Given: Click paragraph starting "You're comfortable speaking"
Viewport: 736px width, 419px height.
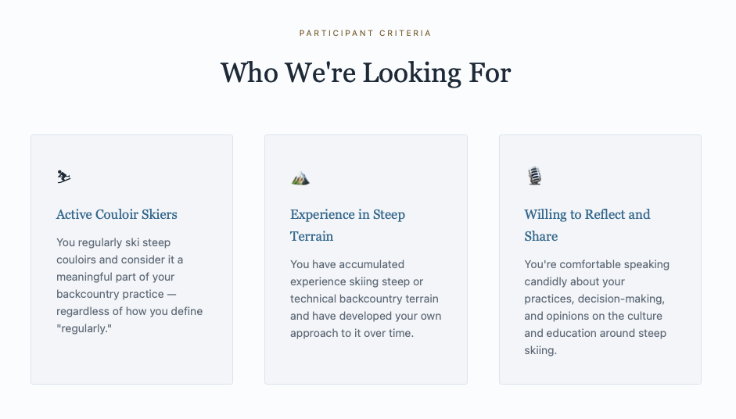Looking at the screenshot, I should click(x=597, y=307).
